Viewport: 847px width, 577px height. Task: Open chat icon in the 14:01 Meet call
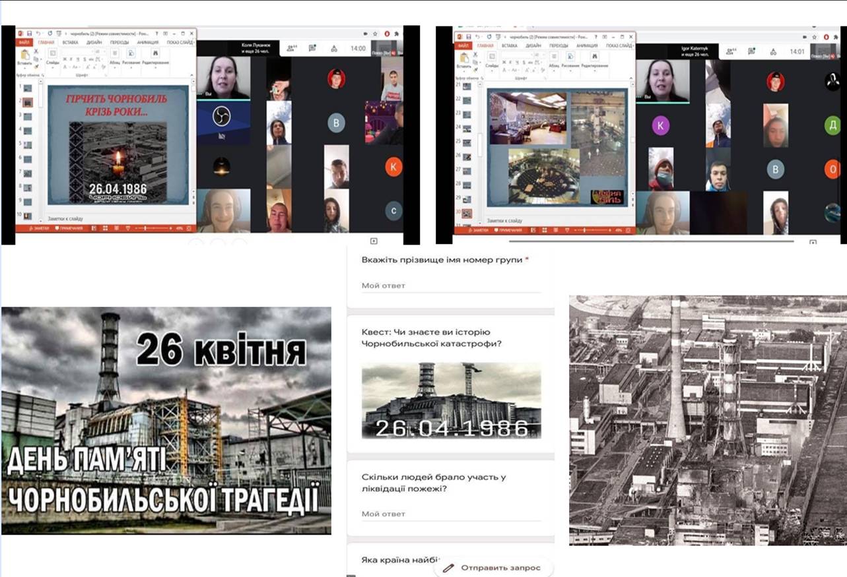click(x=753, y=51)
